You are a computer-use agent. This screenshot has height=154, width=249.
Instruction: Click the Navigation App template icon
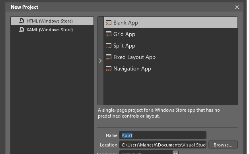109,68
